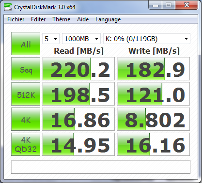Click the 4K QD32 write result 16.16

point(154,144)
